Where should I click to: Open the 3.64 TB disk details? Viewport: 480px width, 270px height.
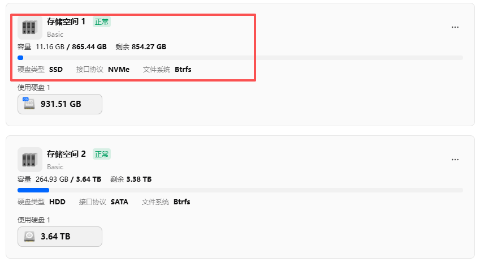tap(60, 237)
